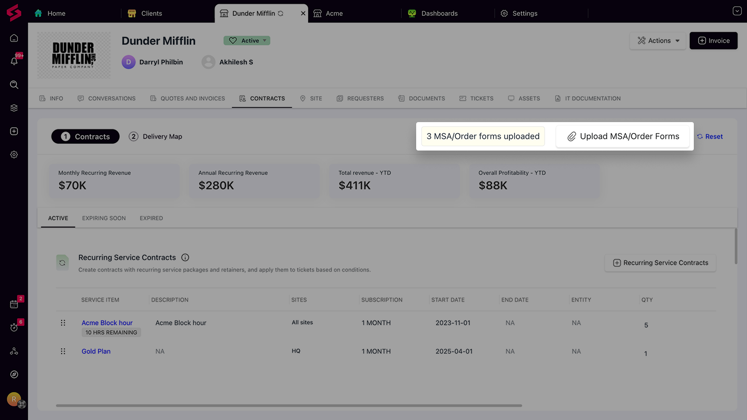Open the compass icon in sidebar
The image size is (747, 420).
click(14, 374)
